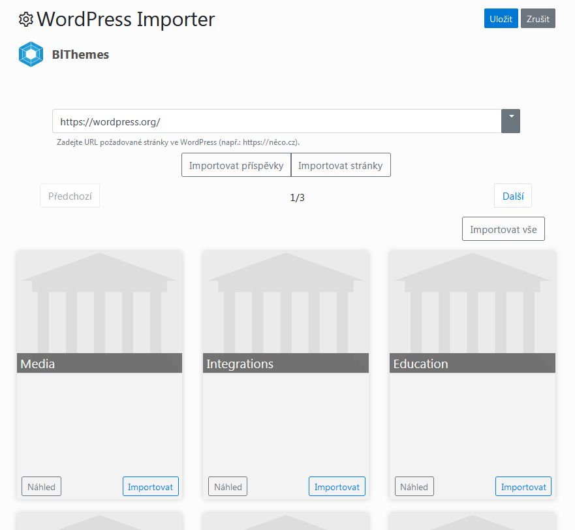Click Importovat vše button
Screen dimensions: 575x530
coord(503,229)
